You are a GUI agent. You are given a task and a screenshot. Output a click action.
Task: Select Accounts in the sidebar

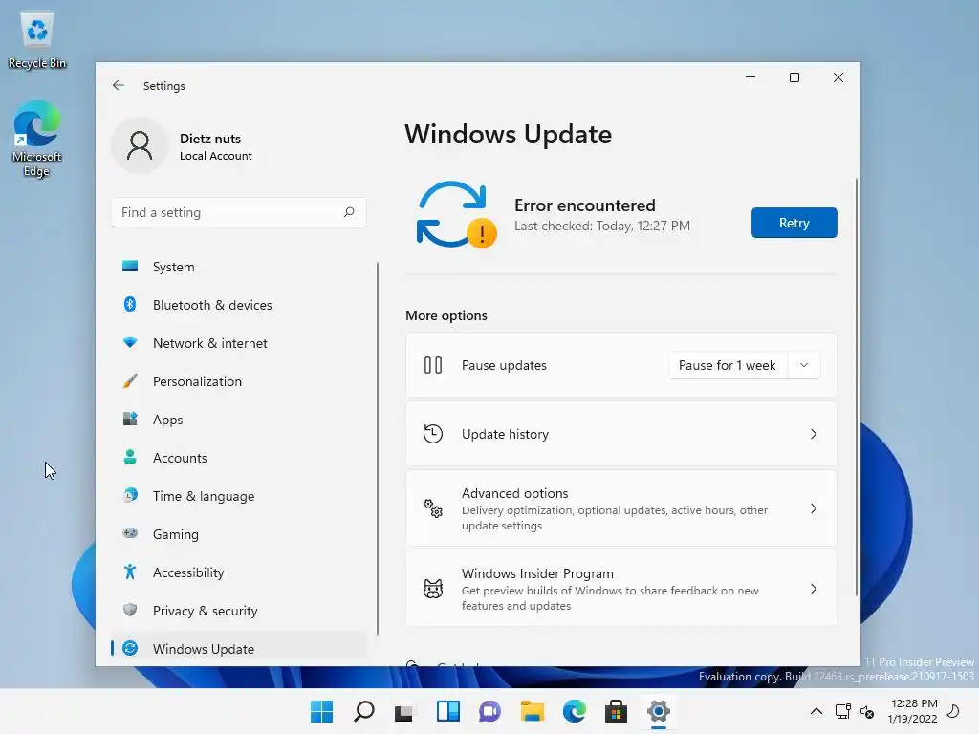coord(238,458)
